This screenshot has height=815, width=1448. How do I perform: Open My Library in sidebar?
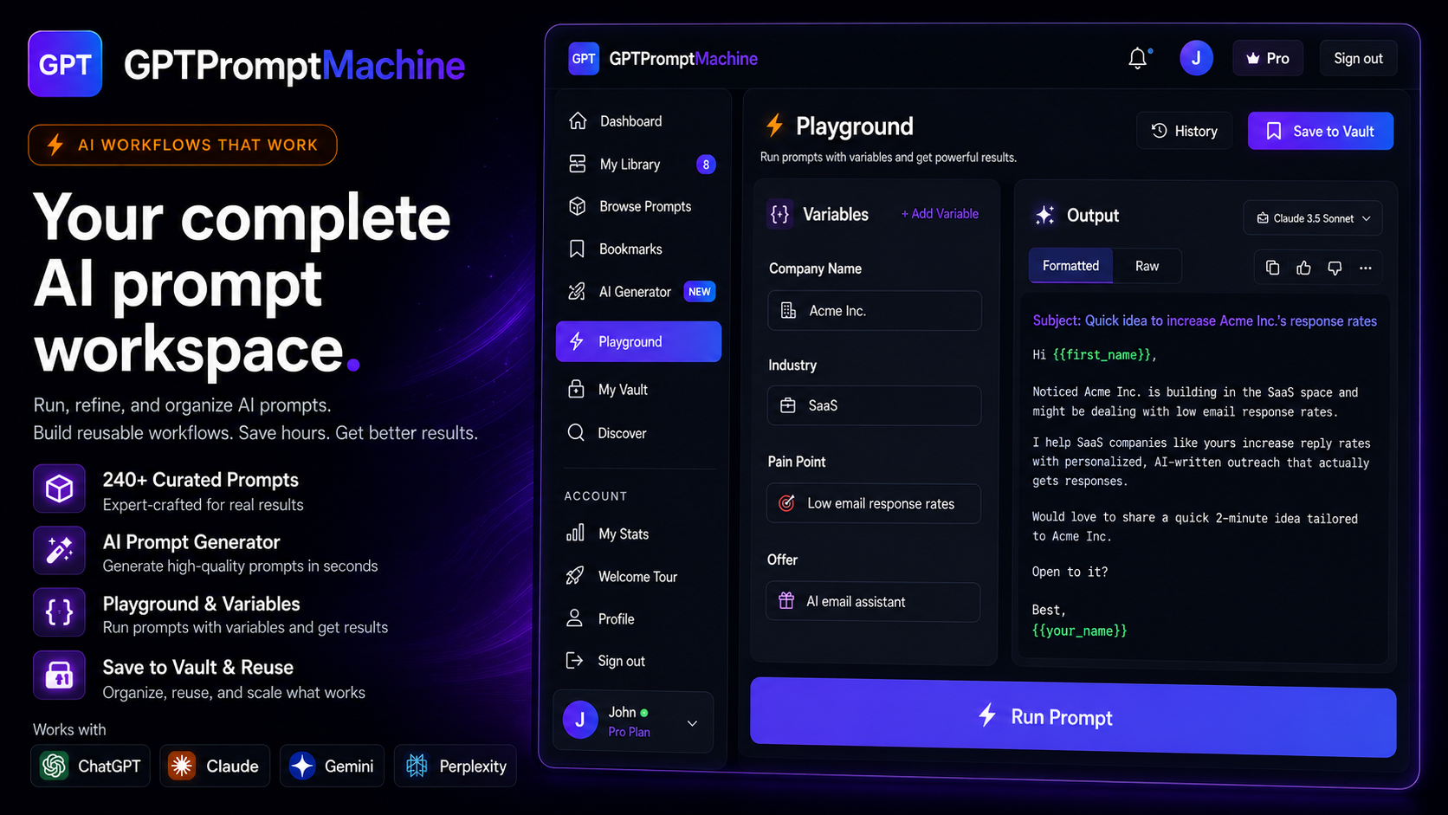tap(638, 164)
